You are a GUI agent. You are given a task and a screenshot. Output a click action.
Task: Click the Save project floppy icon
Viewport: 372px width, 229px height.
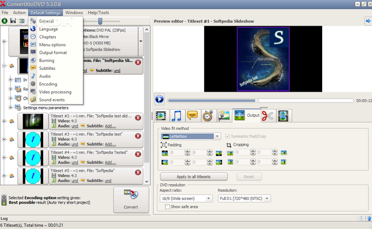[13, 21]
